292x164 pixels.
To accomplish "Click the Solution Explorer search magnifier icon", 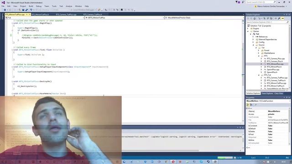I will click(288, 22).
